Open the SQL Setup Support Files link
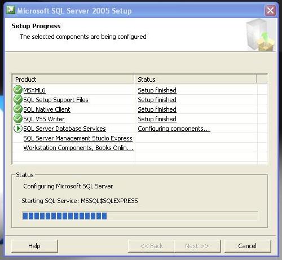 pos(56,100)
